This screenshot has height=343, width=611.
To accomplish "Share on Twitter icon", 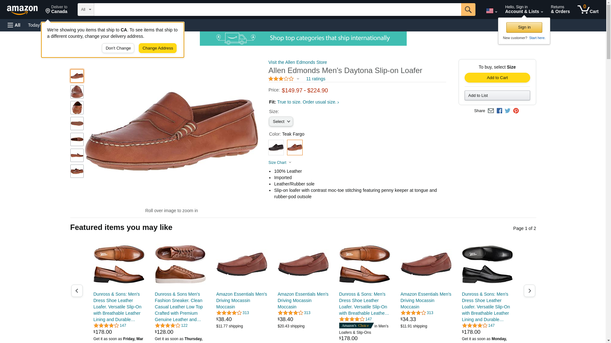I will point(508,111).
